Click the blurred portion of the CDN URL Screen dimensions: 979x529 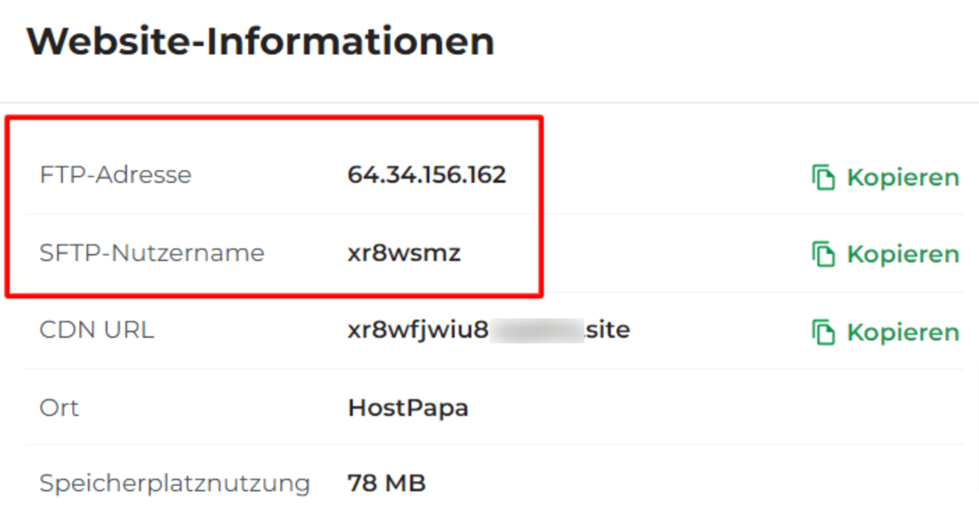(x=537, y=331)
